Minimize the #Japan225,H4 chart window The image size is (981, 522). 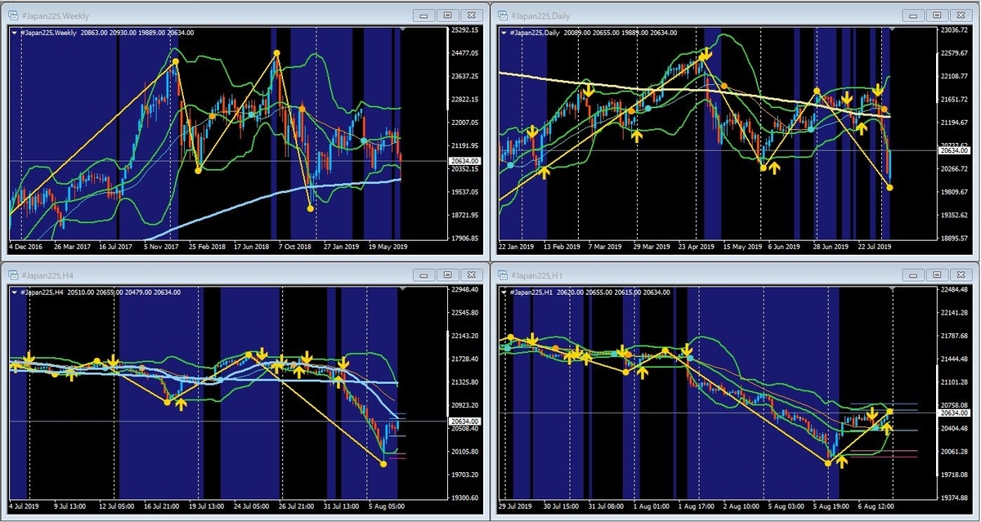point(423,274)
